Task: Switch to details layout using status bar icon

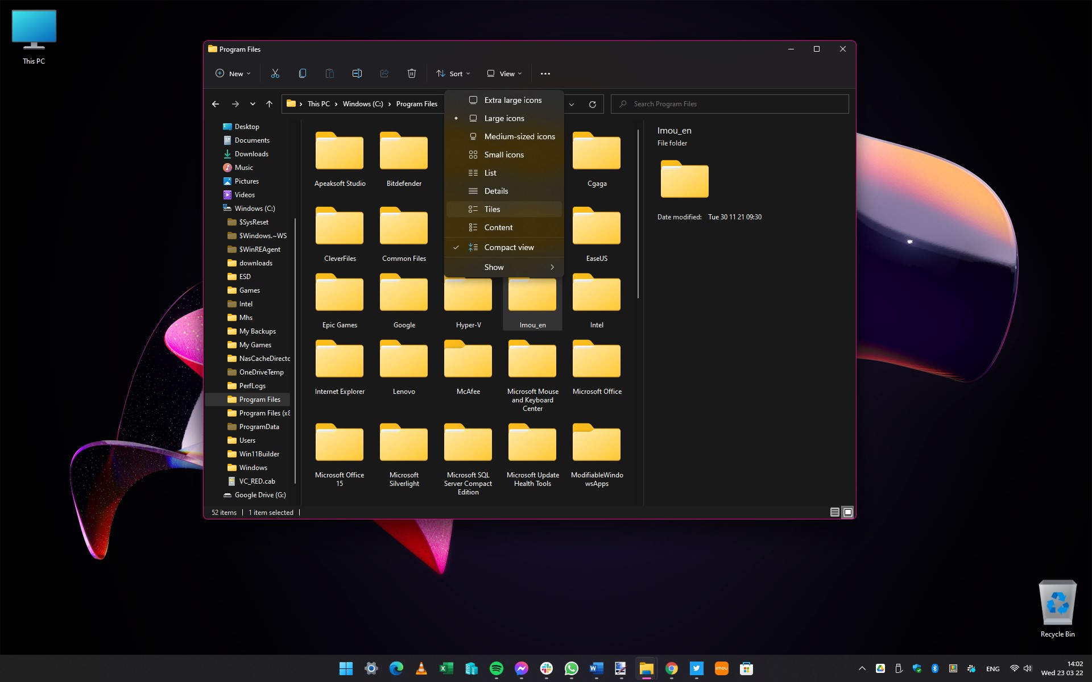Action: [834, 511]
